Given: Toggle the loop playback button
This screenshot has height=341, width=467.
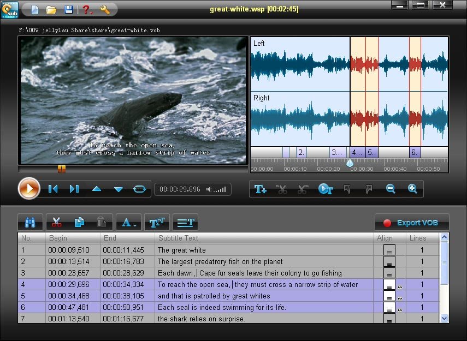Looking at the screenshot, I should click(x=139, y=189).
